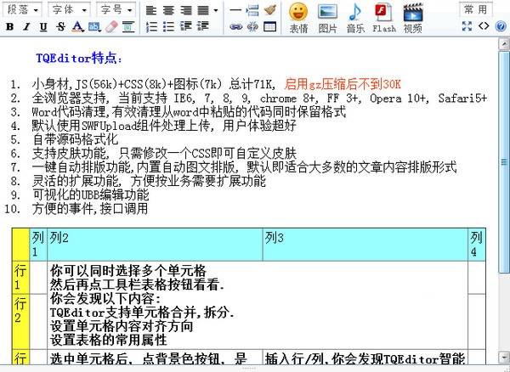This screenshot has height=372, width=510.
Task: Click the vertical scrollbar thumb
Action: pyautogui.click(x=504, y=162)
